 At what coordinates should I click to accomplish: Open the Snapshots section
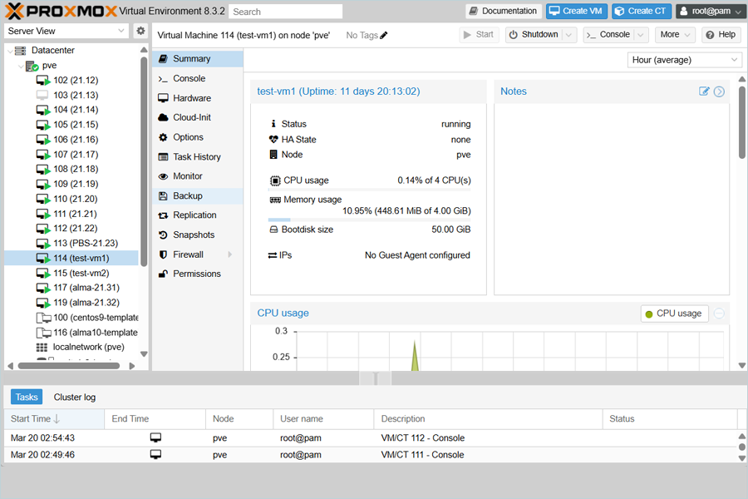pyautogui.click(x=193, y=235)
